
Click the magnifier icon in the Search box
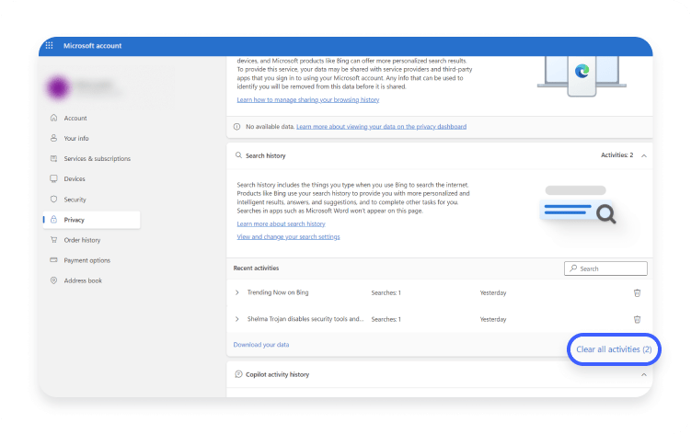(573, 268)
